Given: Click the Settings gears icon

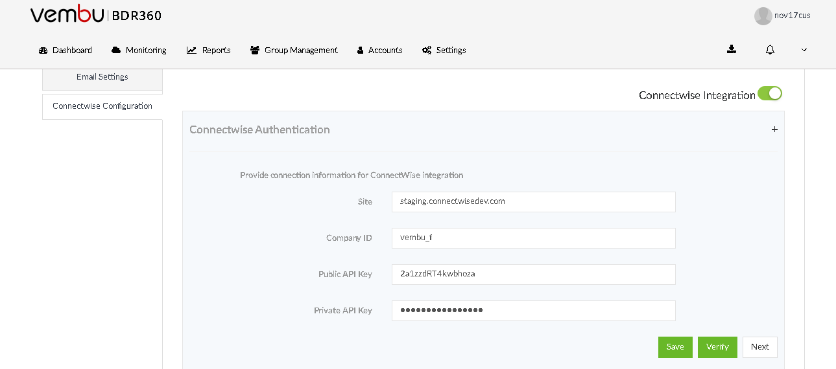Looking at the screenshot, I should (427, 50).
